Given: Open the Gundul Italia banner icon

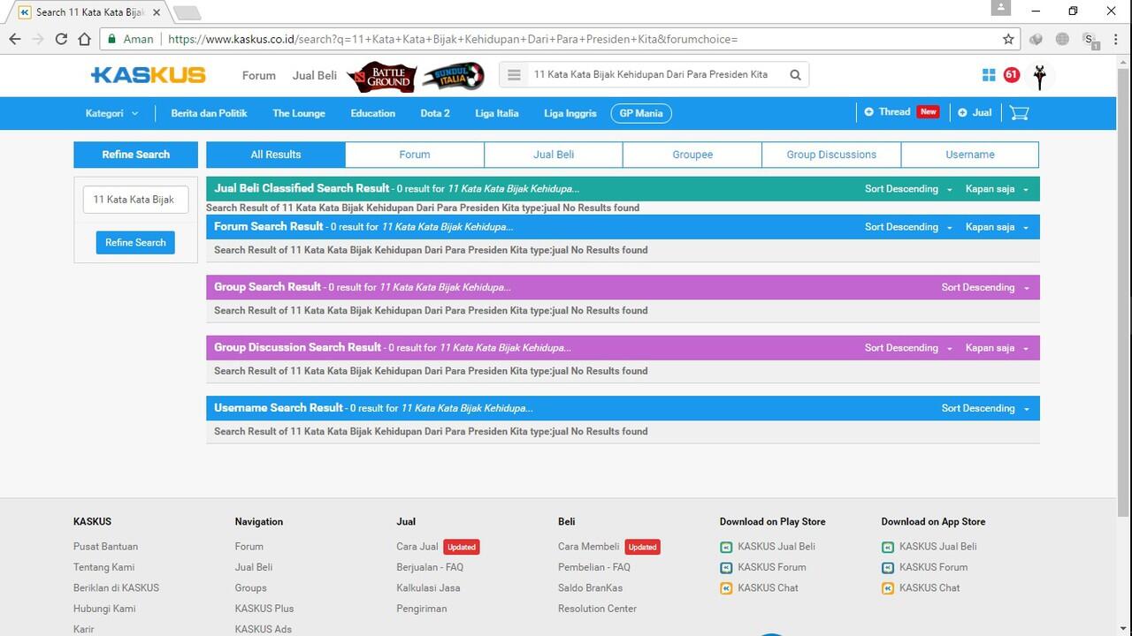Looking at the screenshot, I should (453, 76).
